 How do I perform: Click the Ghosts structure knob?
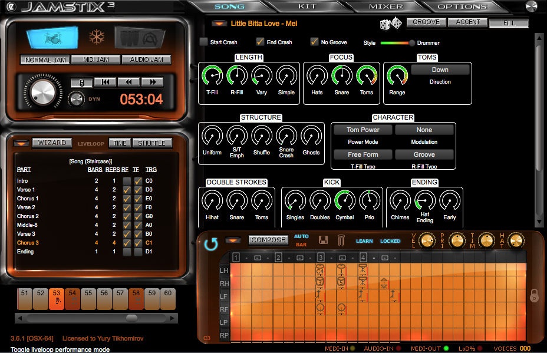click(x=311, y=136)
